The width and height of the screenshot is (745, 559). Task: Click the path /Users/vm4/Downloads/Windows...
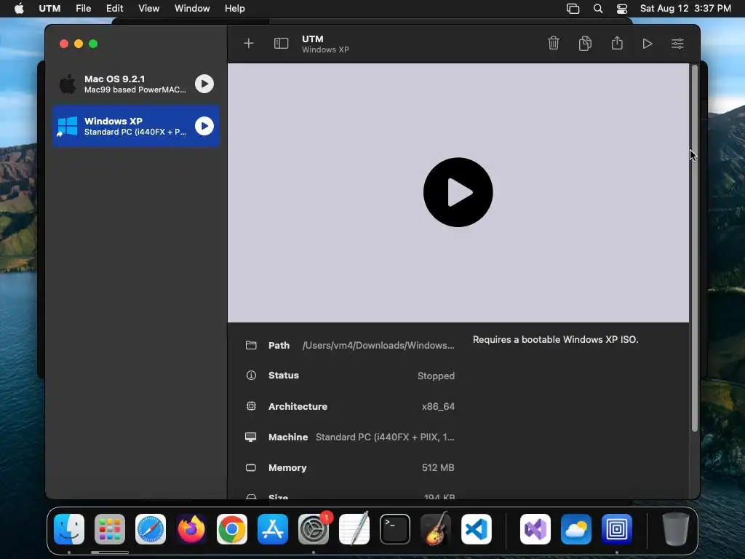[x=378, y=346]
